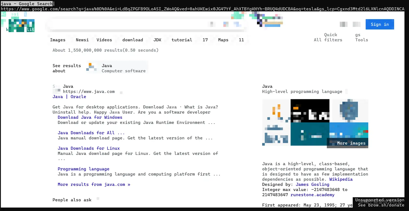Click the URL address bar

[203, 9]
